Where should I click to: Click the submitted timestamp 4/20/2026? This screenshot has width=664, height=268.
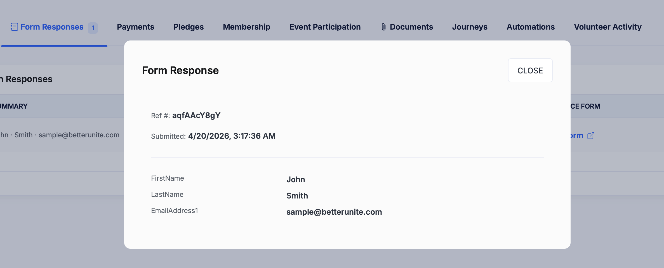[x=232, y=136]
